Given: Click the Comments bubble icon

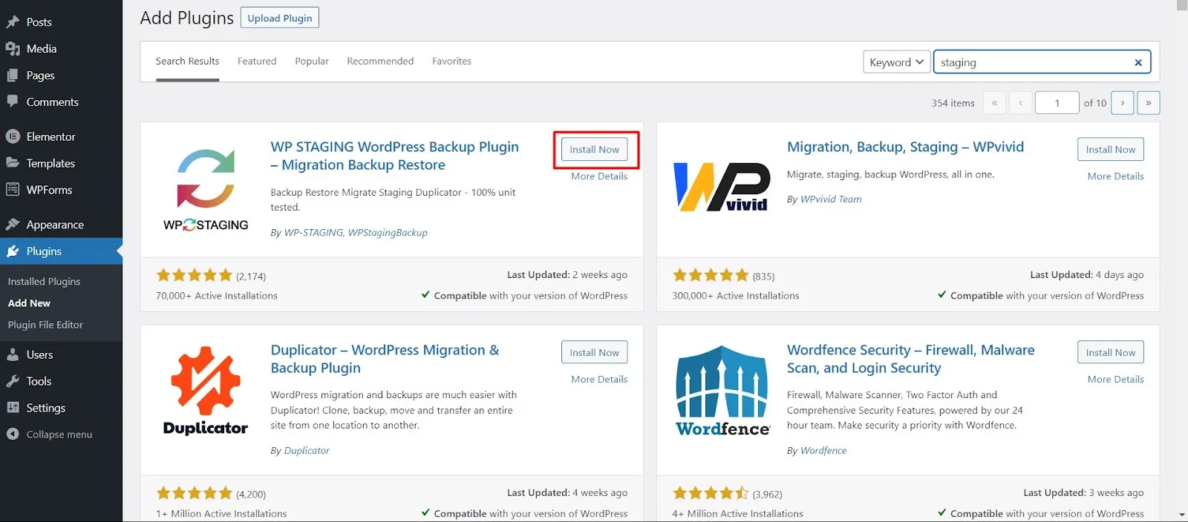Looking at the screenshot, I should pos(13,102).
